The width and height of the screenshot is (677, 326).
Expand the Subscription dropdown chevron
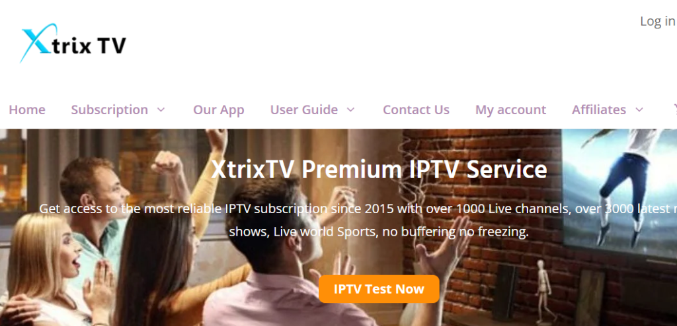[161, 110]
